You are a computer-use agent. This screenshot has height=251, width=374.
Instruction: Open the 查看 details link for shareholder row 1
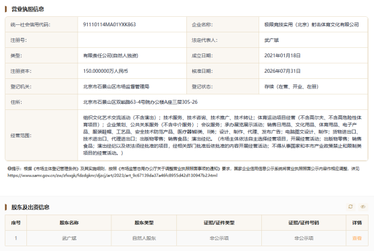[357, 238]
